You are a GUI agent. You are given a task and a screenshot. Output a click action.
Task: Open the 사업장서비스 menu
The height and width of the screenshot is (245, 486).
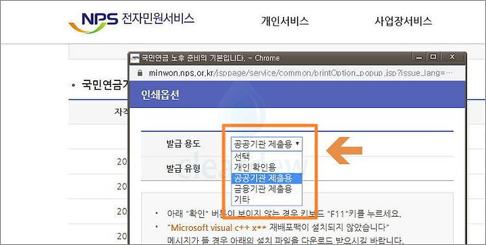(403, 21)
